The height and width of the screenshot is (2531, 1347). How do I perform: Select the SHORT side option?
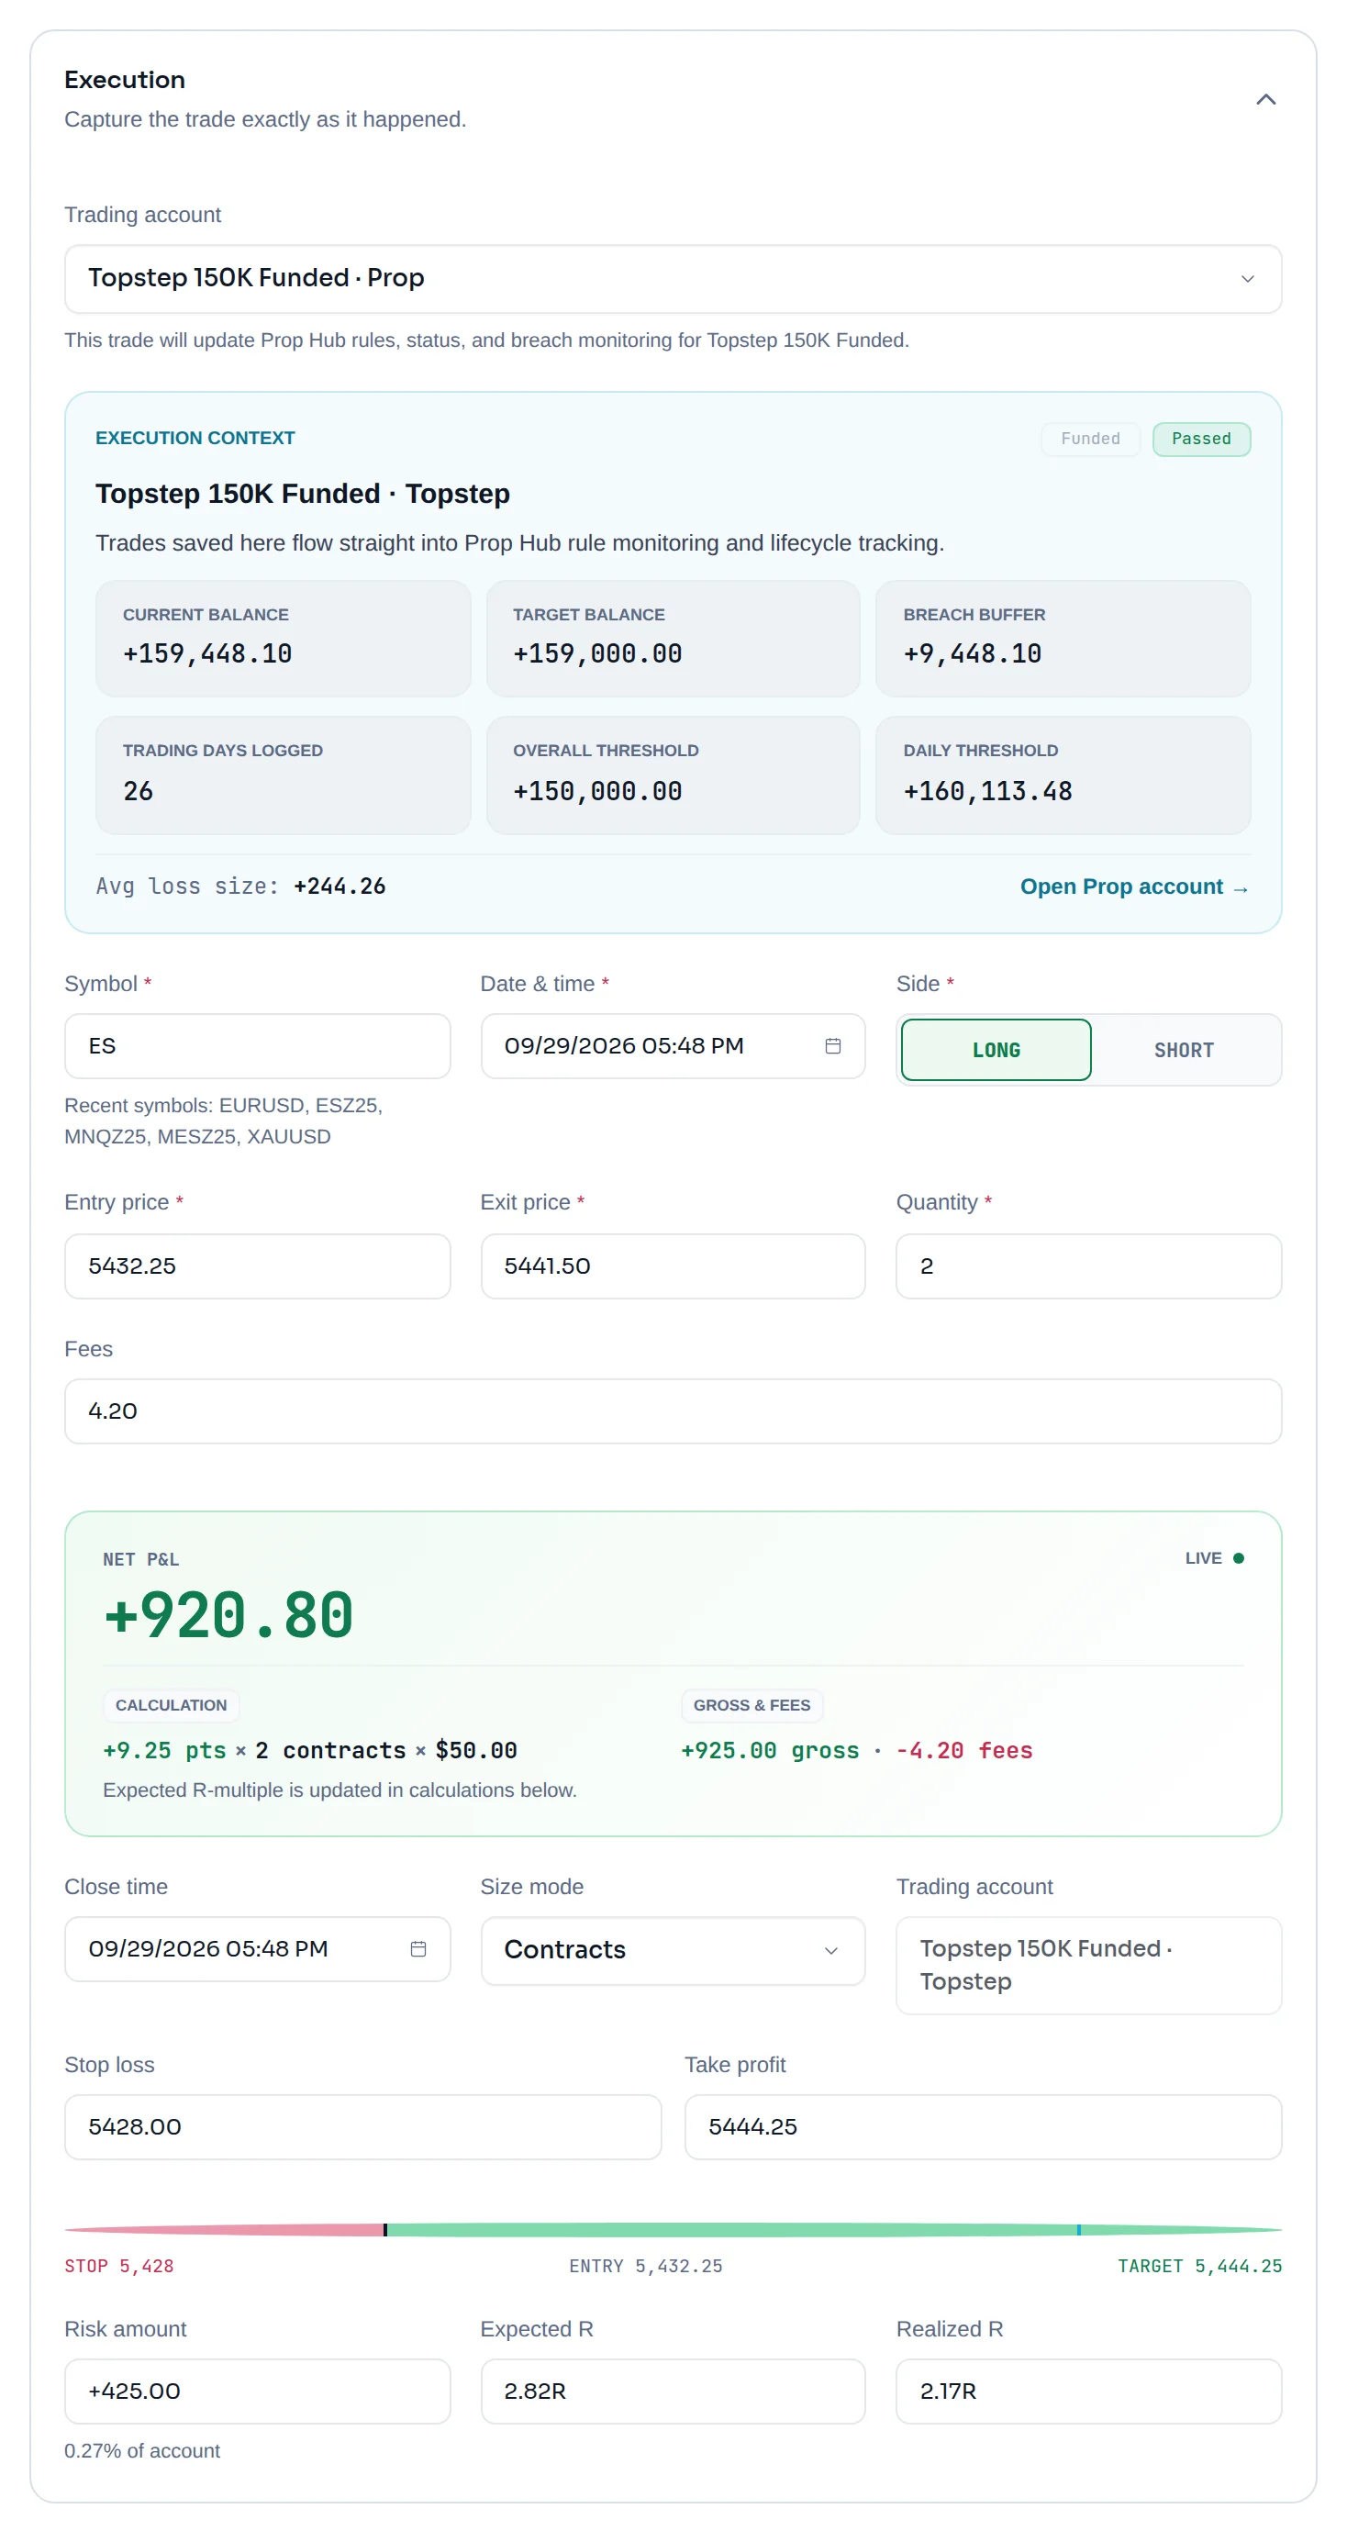(1183, 1049)
